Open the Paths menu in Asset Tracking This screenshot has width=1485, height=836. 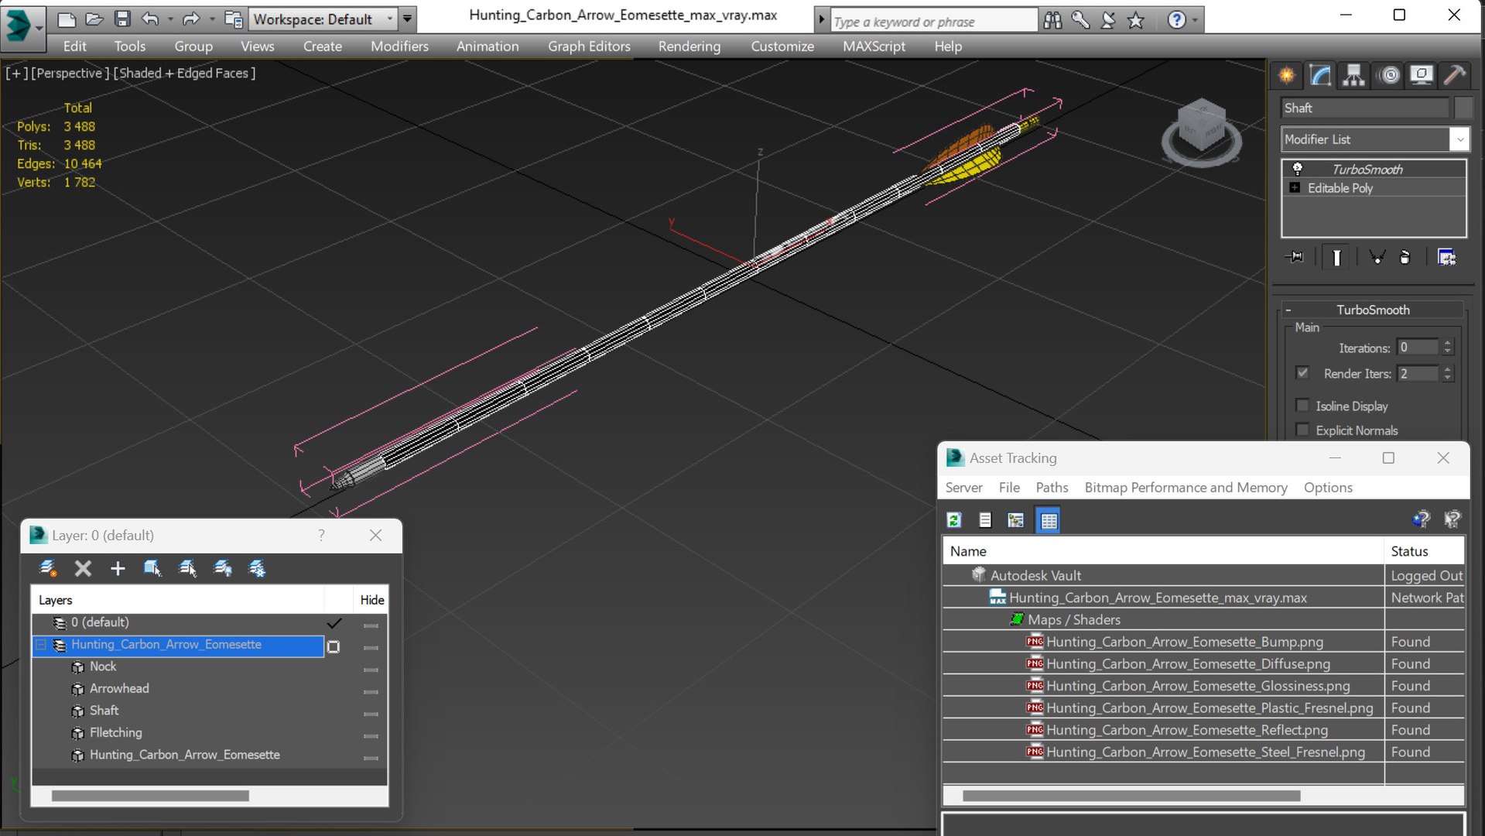pos(1052,488)
